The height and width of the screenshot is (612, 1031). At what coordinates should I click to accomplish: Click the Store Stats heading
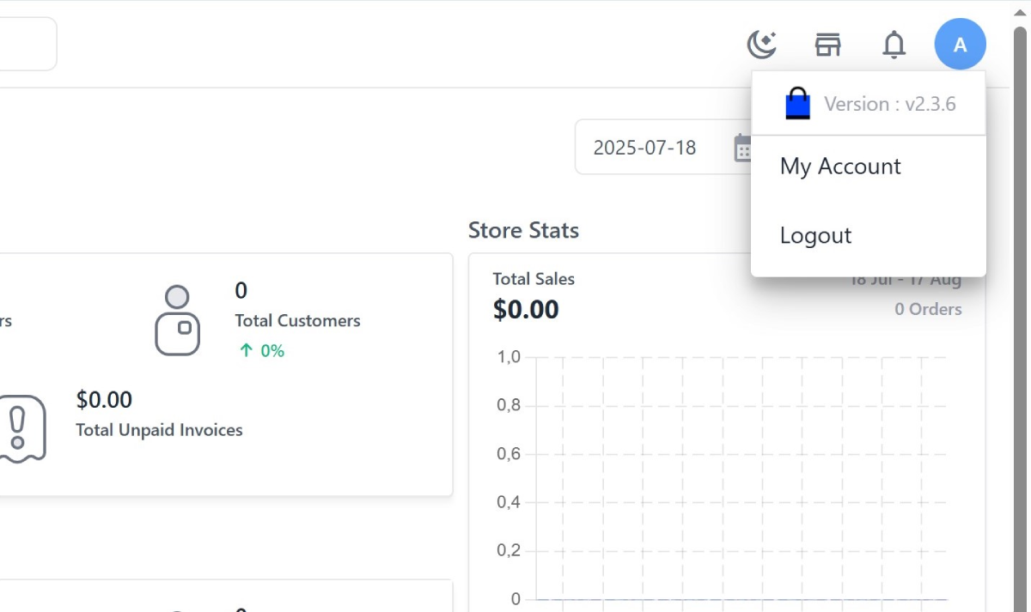(x=523, y=230)
